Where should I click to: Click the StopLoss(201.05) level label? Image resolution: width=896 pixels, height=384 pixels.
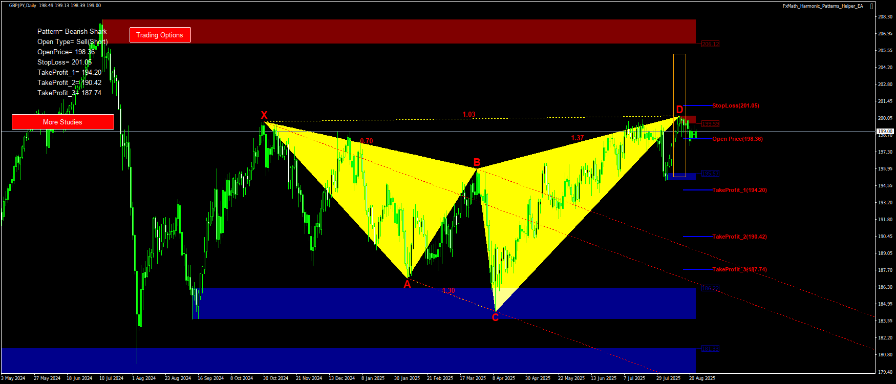tap(735, 105)
